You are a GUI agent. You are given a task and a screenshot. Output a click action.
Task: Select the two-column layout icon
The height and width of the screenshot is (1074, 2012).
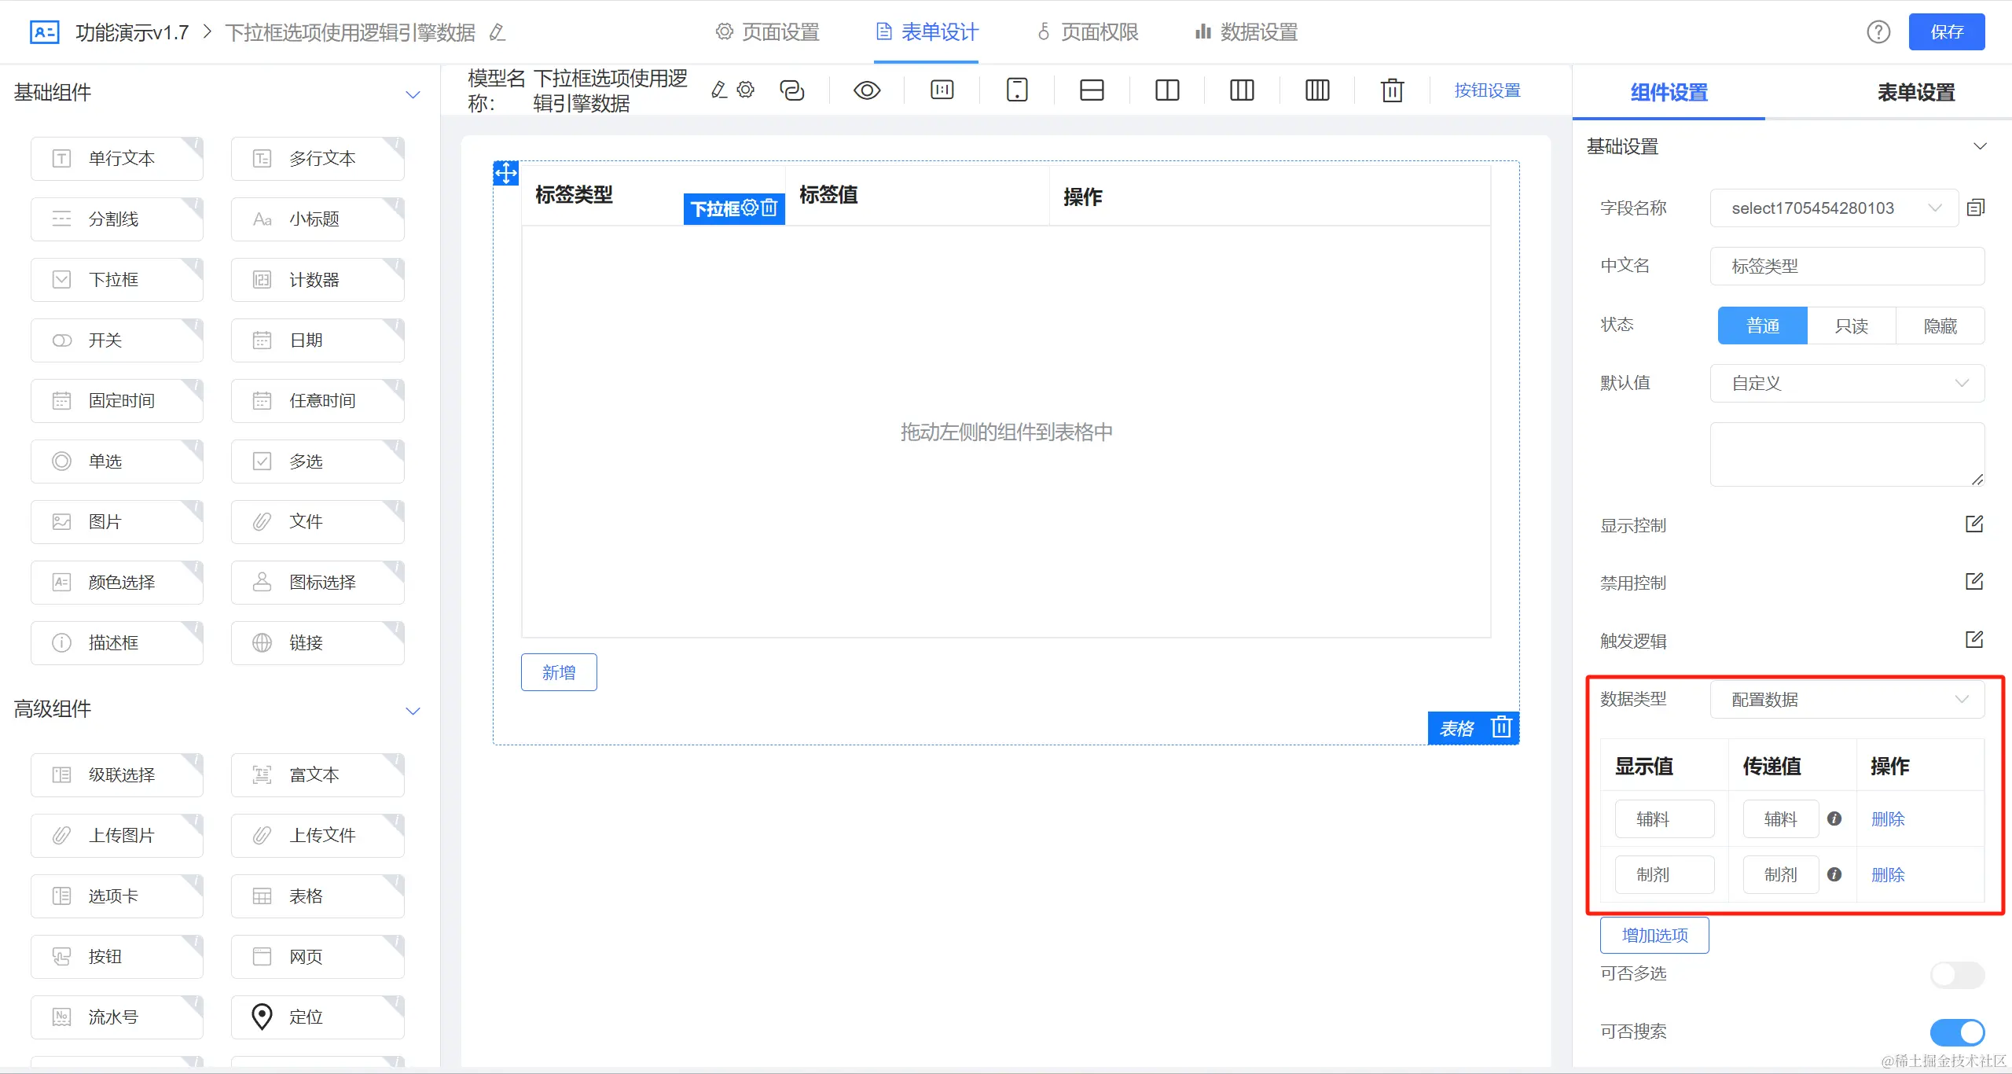1167,90
